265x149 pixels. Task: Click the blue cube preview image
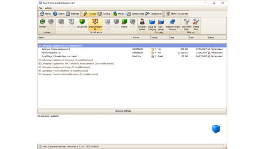click(x=216, y=129)
